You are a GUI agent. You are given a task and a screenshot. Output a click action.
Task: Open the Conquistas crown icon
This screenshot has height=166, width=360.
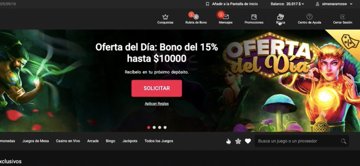click(x=165, y=17)
